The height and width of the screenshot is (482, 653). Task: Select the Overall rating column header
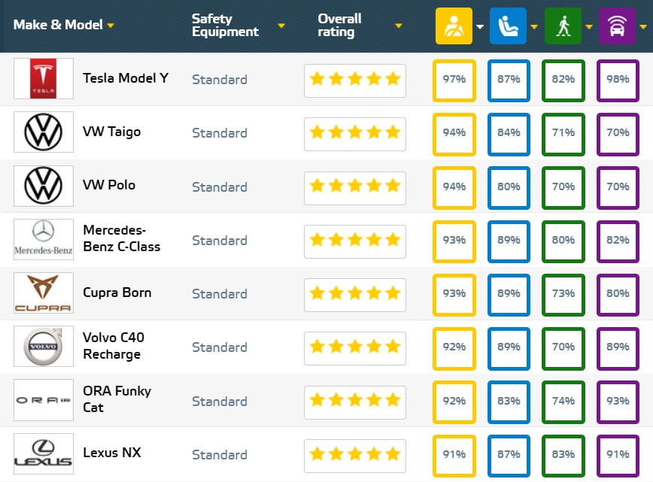[340, 25]
